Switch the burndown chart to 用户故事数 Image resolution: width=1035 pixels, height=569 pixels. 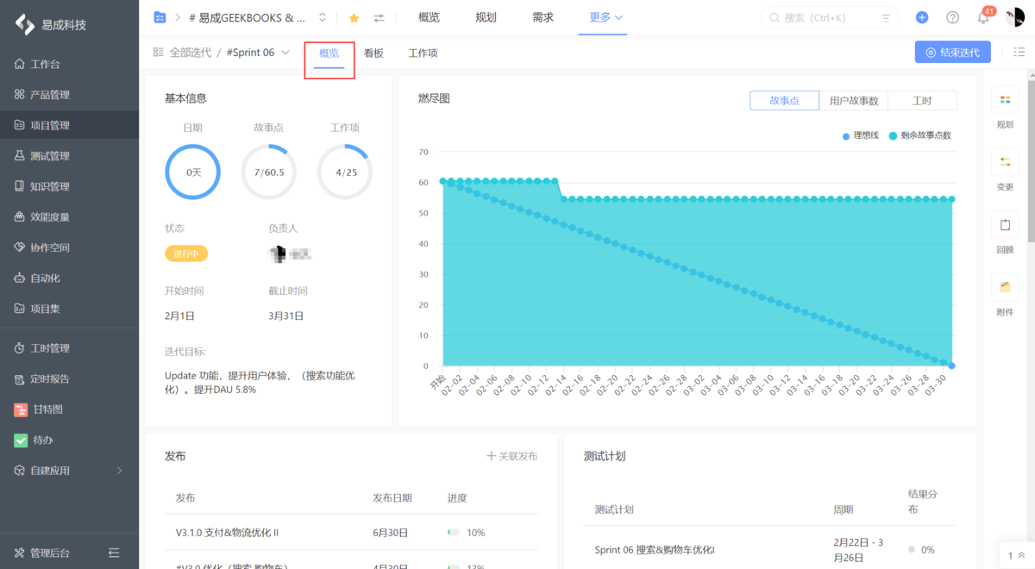(x=853, y=100)
